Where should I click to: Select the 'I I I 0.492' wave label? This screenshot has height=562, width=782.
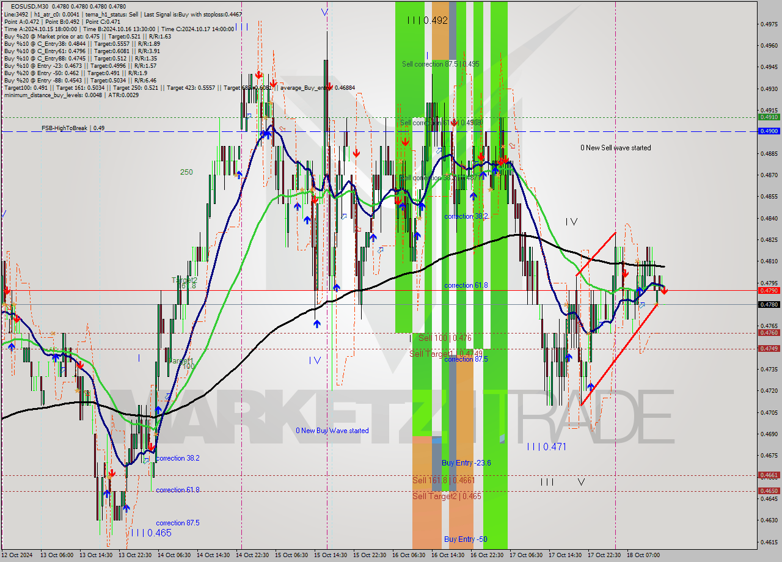pyautogui.click(x=428, y=20)
